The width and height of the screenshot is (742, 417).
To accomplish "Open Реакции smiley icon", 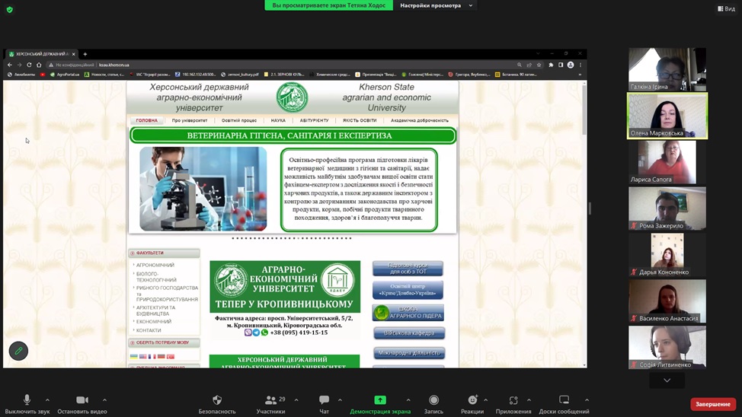I will click(472, 400).
